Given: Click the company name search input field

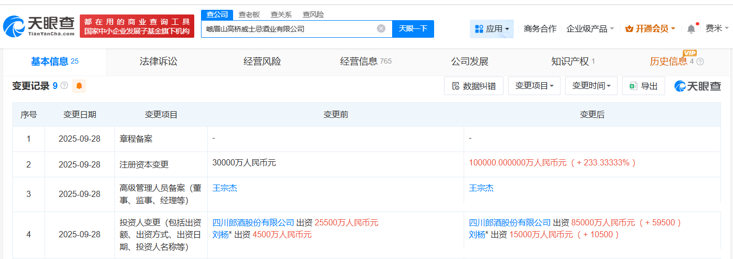Looking at the screenshot, I should click(x=288, y=29).
